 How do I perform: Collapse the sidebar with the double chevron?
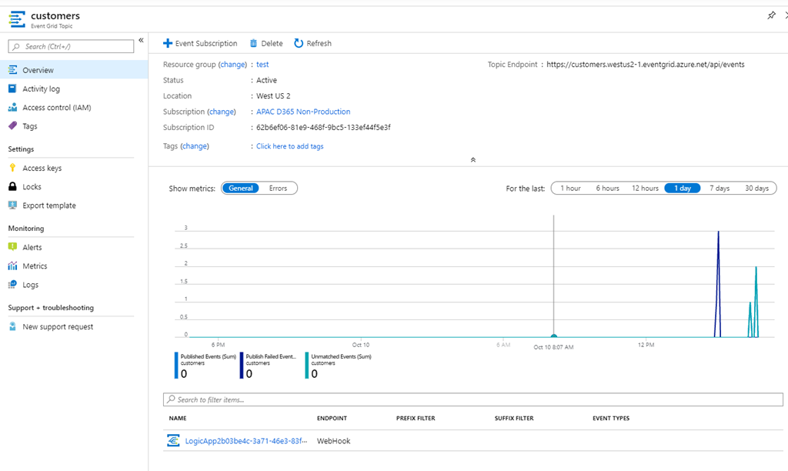(142, 40)
